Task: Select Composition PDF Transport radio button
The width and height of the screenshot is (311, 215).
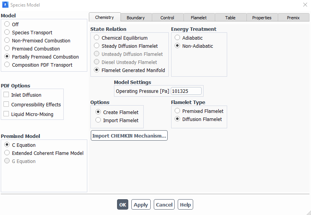Action: click(7, 65)
